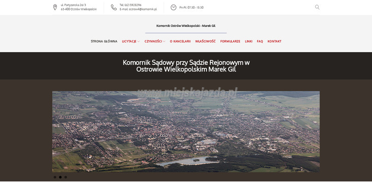Open the Strona Główna menu item
Viewport: 372px width, 186px height.
click(104, 41)
